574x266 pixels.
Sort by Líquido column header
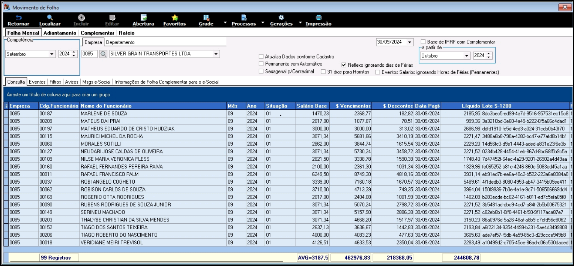click(x=461, y=106)
